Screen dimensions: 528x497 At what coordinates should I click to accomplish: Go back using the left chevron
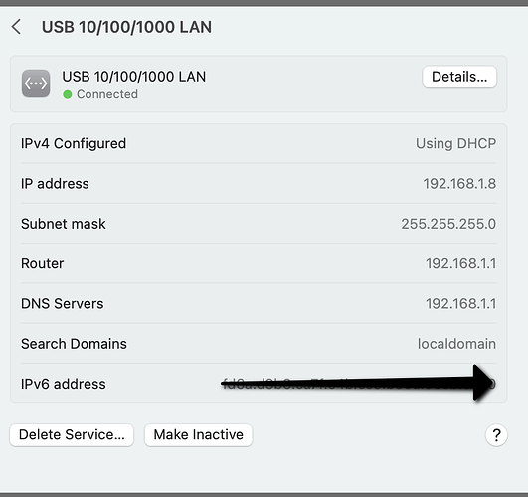pyautogui.click(x=16, y=27)
